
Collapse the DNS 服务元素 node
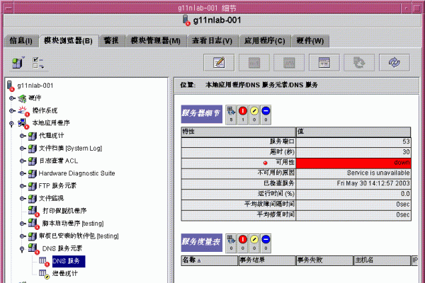pyautogui.click(x=22, y=250)
